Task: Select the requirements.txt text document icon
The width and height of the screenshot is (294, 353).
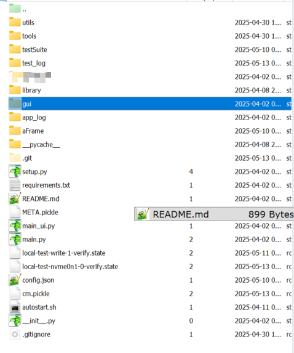Action: pyautogui.click(x=15, y=185)
